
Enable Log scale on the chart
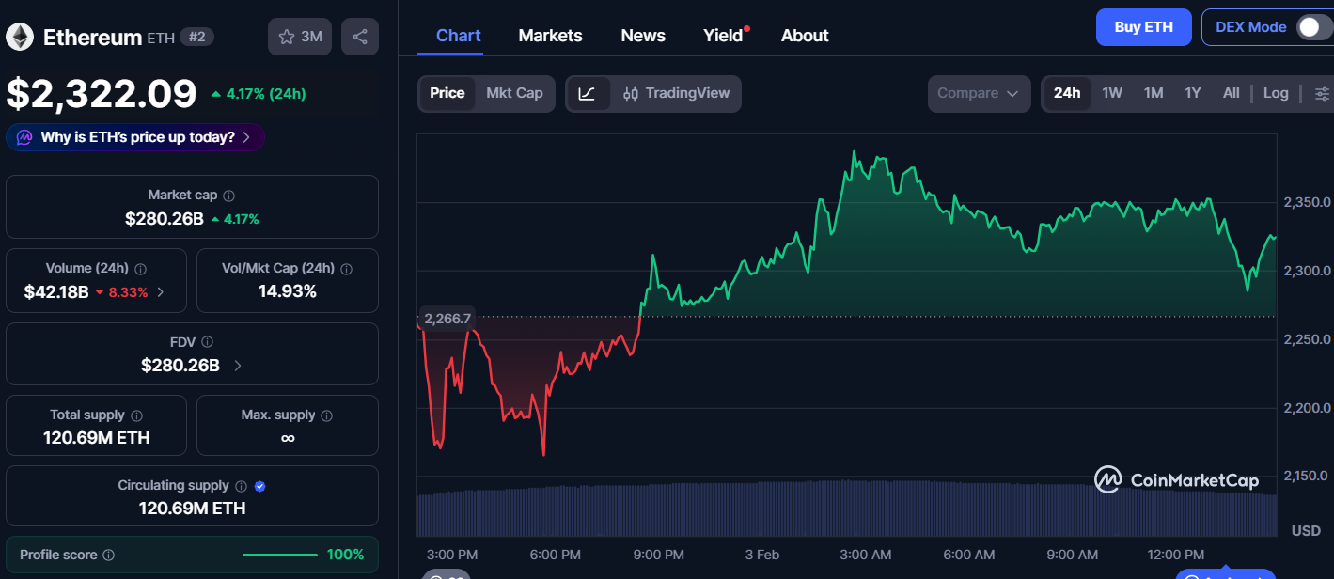click(x=1276, y=93)
